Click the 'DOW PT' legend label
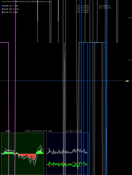This screenshot has width=132, height=175. 11,12
